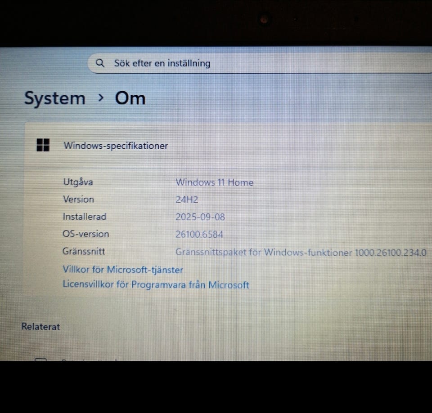
Task: Select the 'Version' label
Action: tap(78, 199)
